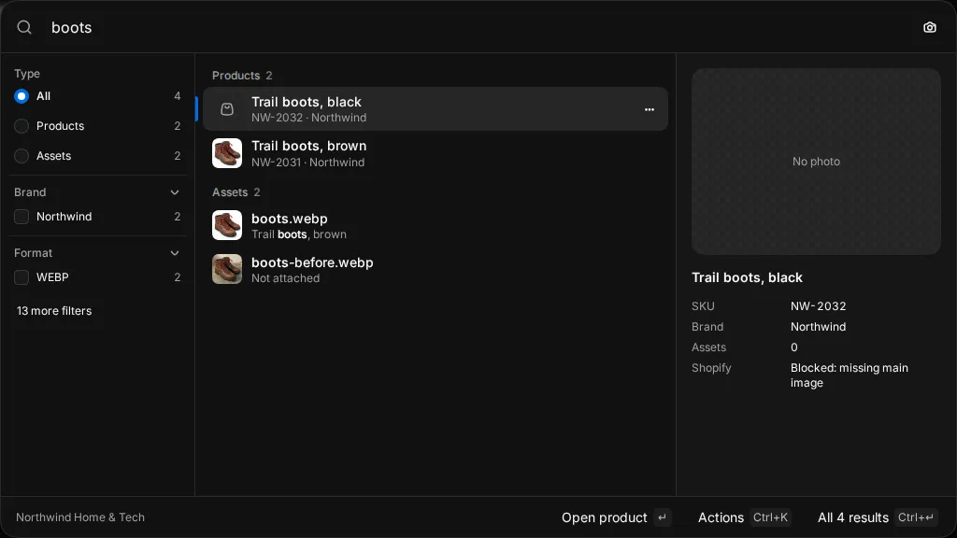This screenshot has height=538, width=957.
Task: Click SKU value NW-2032 in details
Action: pyautogui.click(x=818, y=306)
